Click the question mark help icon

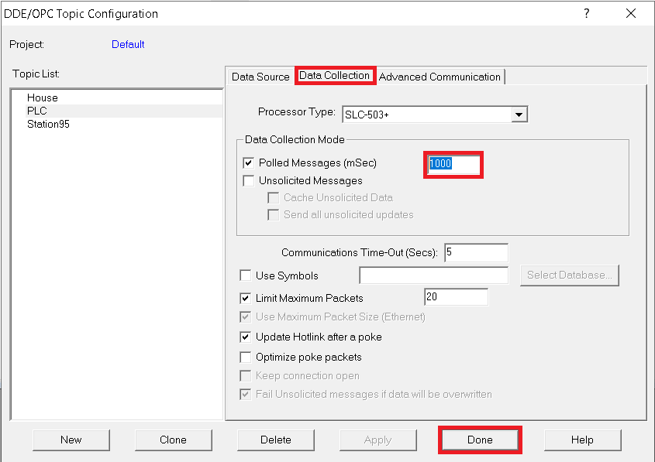(x=587, y=13)
